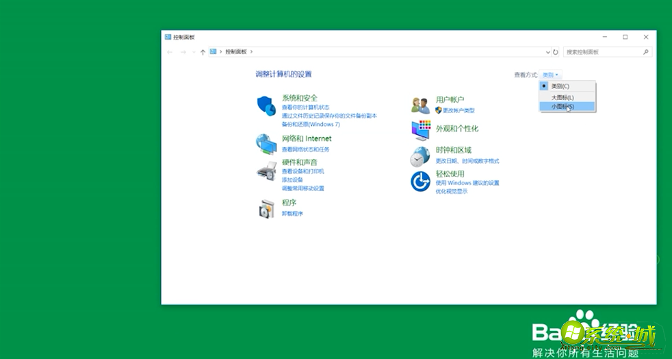Expand the address bar history chevron
The image size is (672, 359).
(x=547, y=52)
